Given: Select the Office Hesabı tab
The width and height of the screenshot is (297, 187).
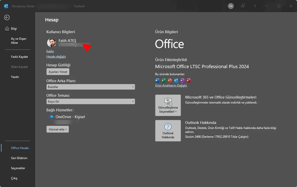Looking at the screenshot, I should tap(20, 148).
